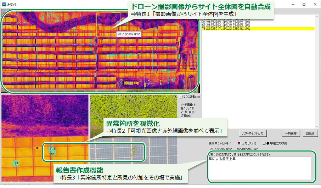Click the thermal infrared image at bottom left

click(x=45, y=138)
